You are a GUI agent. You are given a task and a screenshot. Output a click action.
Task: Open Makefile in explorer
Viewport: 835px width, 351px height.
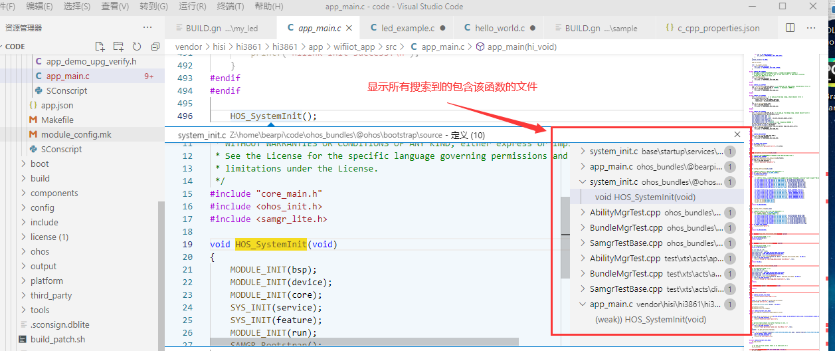(x=57, y=120)
